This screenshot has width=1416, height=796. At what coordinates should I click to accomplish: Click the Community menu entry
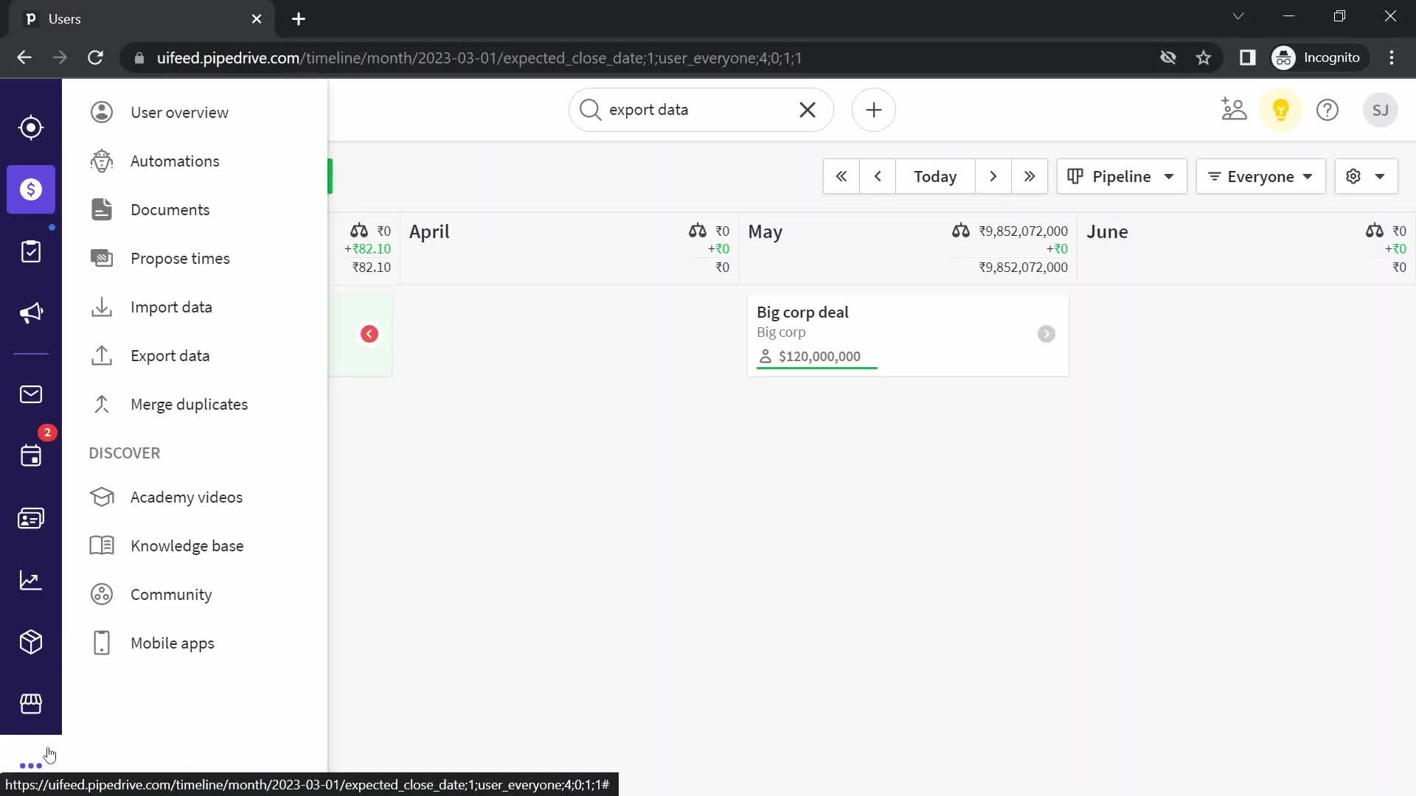click(171, 595)
